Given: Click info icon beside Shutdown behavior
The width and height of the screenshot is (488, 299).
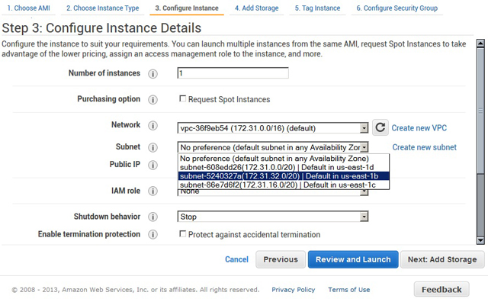Looking at the screenshot, I should (152, 217).
